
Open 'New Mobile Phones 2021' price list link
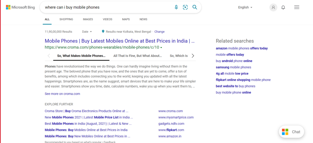coord(89,117)
